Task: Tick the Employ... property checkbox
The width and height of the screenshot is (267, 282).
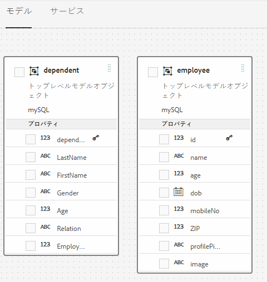Action: pos(31,246)
